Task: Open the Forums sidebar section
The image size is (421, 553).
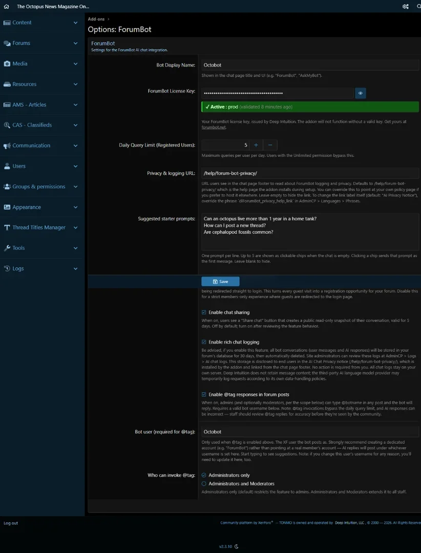Action: 21,43
